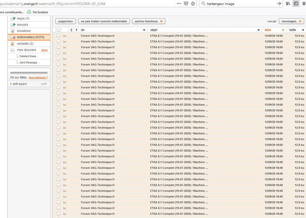Click the gérer link

coord(45,50)
